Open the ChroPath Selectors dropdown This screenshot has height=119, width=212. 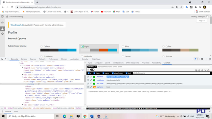coord(92,67)
